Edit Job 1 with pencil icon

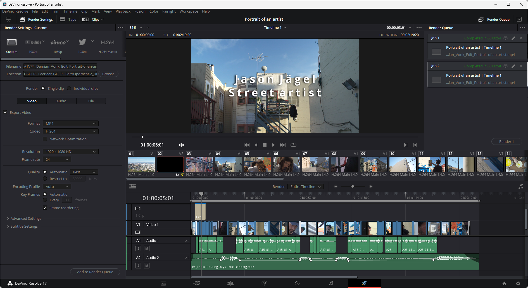(x=513, y=38)
